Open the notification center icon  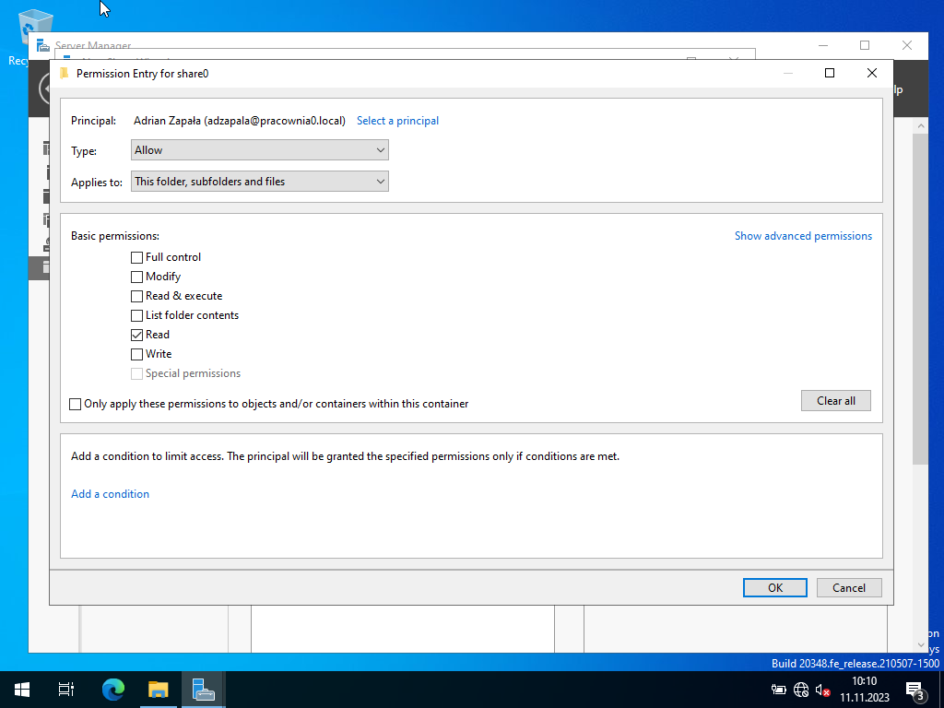(915, 690)
